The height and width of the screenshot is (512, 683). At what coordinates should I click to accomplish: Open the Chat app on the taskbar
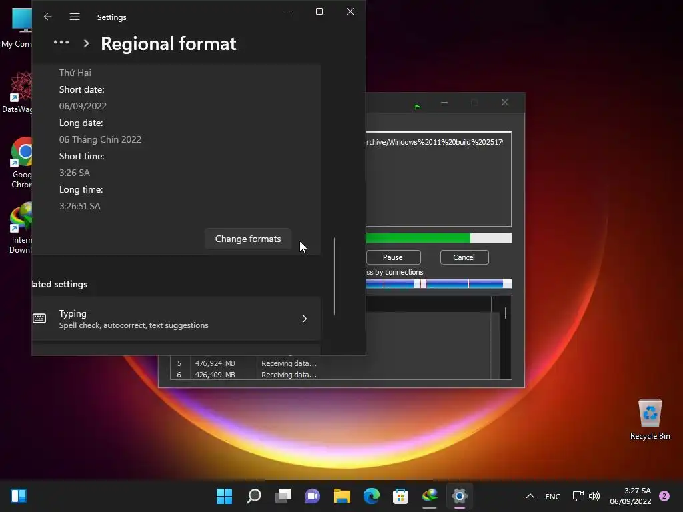tap(312, 496)
